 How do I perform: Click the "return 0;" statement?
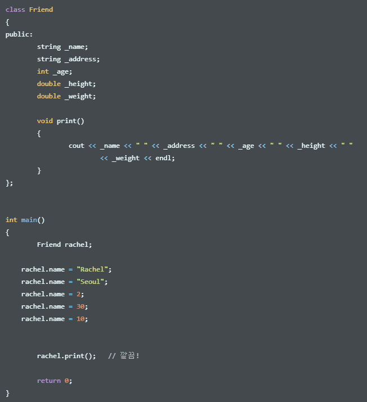[x=55, y=381]
